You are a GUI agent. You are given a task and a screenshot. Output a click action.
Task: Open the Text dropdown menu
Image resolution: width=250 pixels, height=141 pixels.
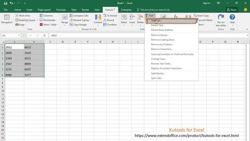point(150,16)
